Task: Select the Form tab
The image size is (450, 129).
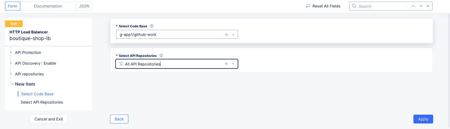Action: click(x=12, y=6)
